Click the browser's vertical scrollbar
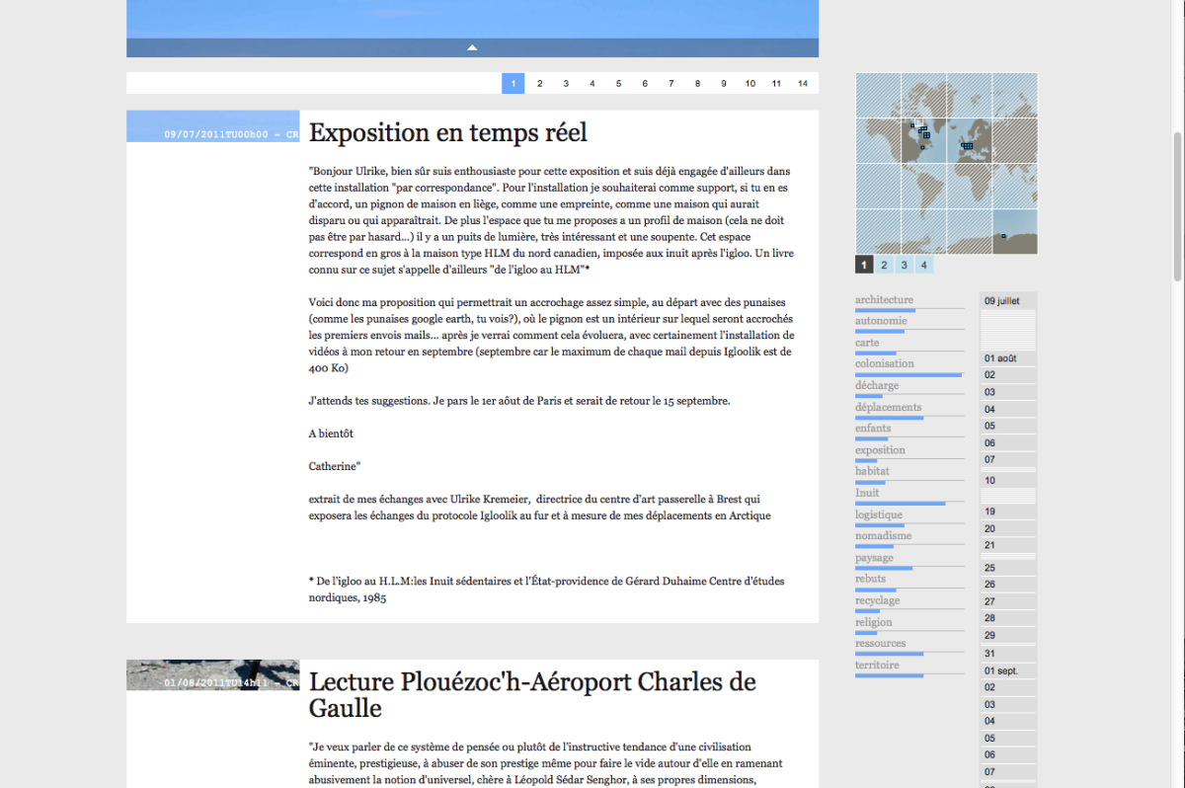Screen dimensions: 1185x788 point(1177,207)
